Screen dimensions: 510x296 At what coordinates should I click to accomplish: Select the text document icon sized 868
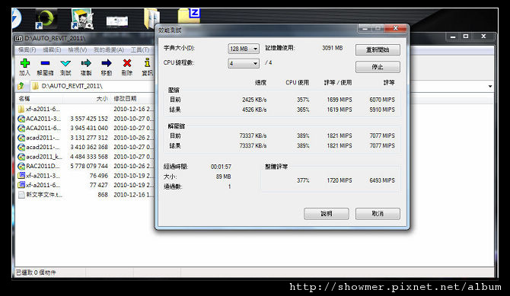coord(21,195)
